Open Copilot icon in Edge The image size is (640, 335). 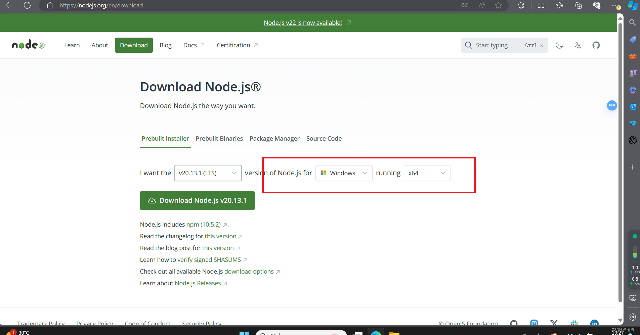(x=633, y=5)
